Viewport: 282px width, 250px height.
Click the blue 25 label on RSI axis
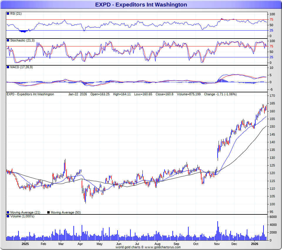[271, 30]
